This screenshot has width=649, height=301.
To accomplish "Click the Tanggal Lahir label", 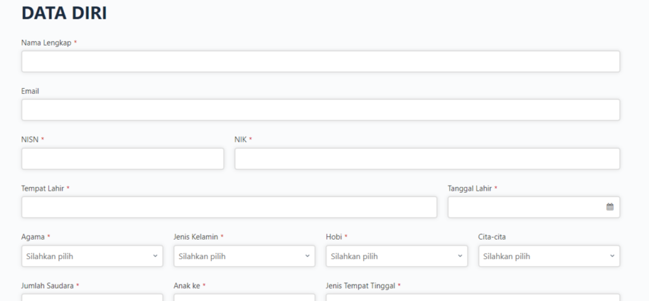I will tap(470, 188).
